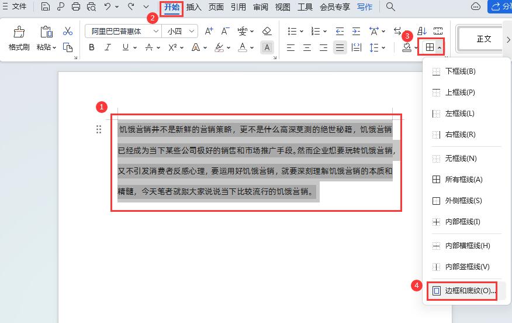Screen dimensions: 512x323
Task: Click the text highlight color pen
Action: pos(219,48)
